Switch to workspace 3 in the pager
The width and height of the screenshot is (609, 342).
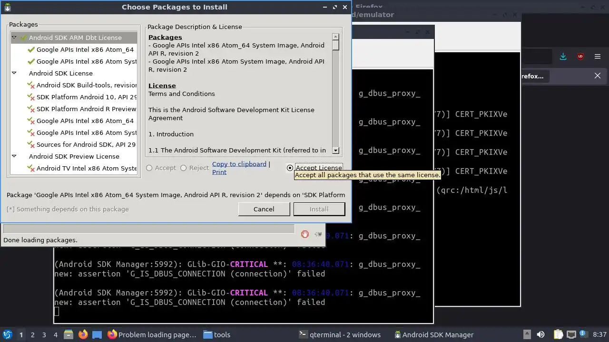44,334
